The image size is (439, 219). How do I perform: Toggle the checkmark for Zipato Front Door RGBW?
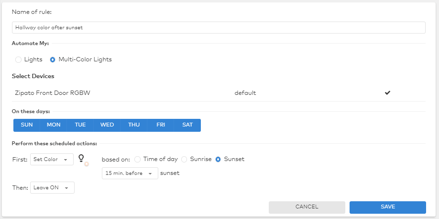pyautogui.click(x=387, y=93)
